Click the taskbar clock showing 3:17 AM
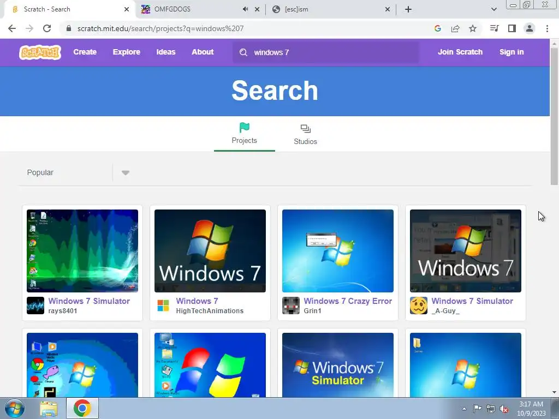Viewport: 559px width, 419px height. tap(531, 409)
